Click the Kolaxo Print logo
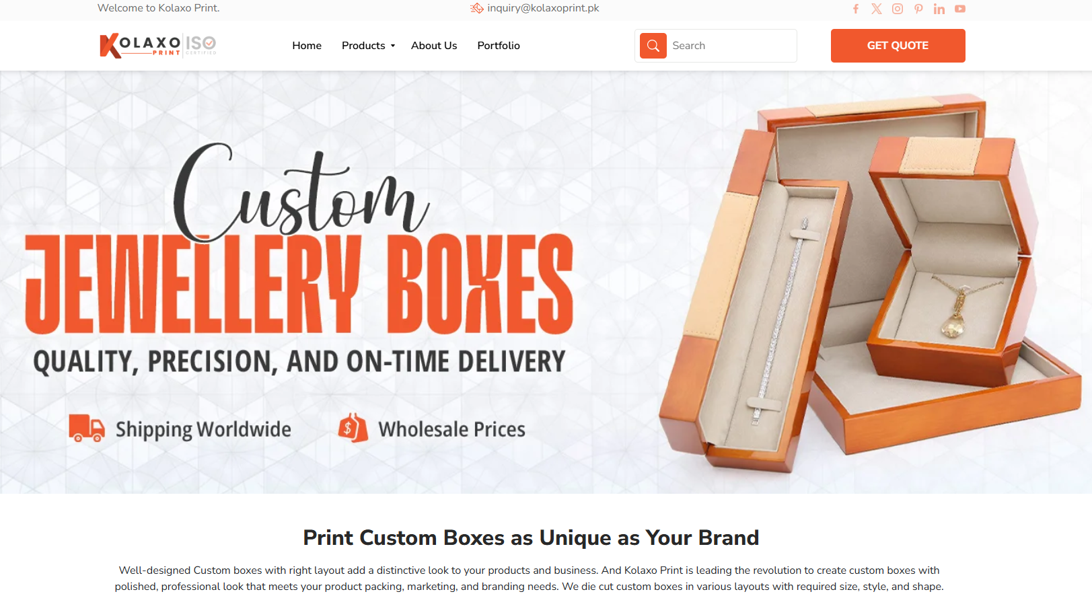The image size is (1092, 594). (x=158, y=45)
